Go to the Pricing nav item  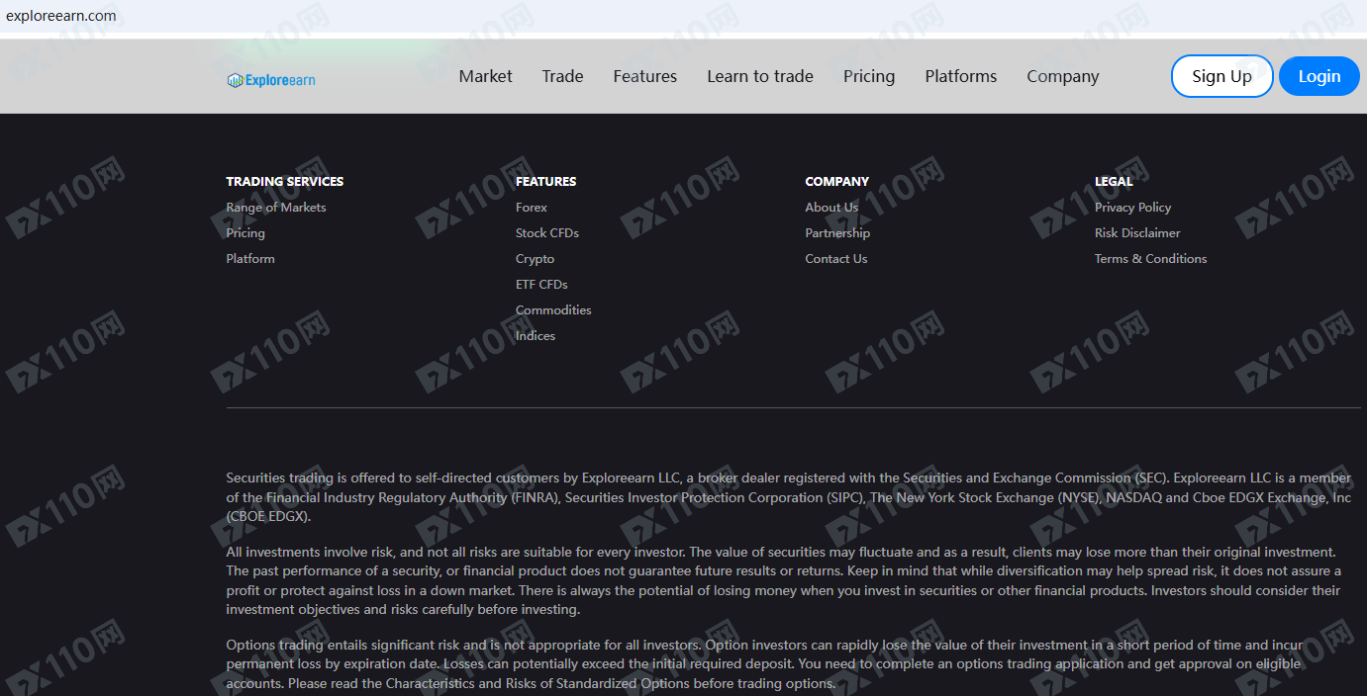click(x=869, y=76)
